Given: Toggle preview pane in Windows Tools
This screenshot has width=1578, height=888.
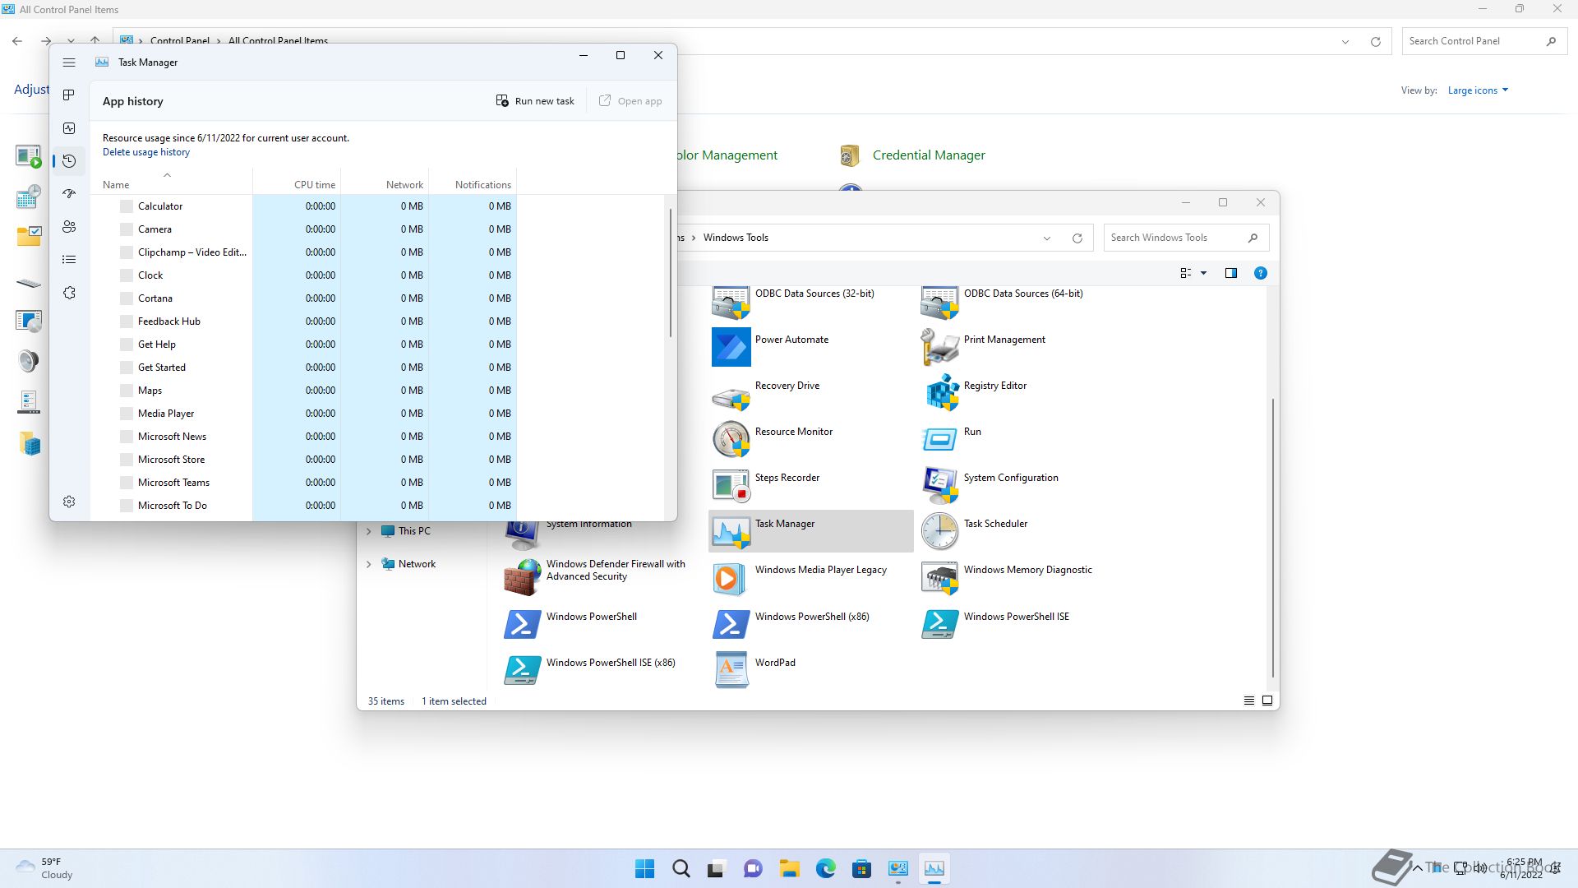Looking at the screenshot, I should pos(1230,273).
